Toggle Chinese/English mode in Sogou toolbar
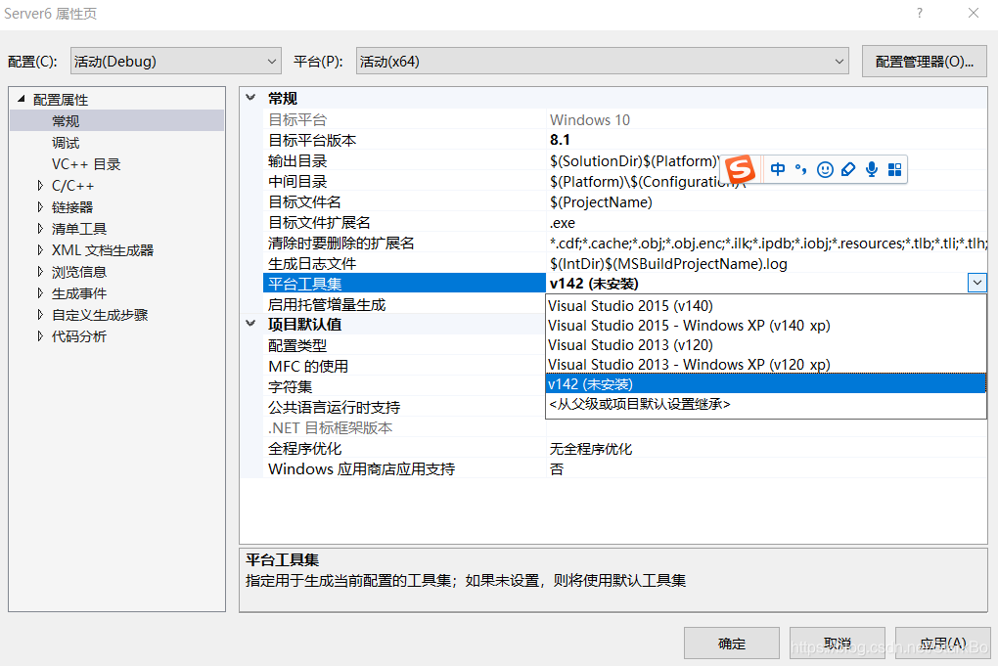Viewport: 998px width, 666px height. click(778, 169)
